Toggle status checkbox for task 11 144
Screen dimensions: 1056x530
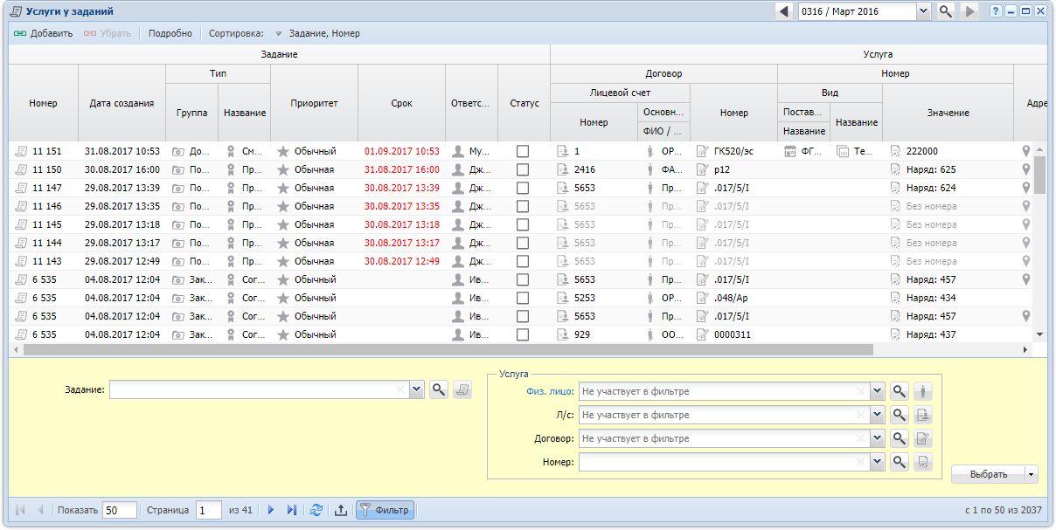[x=523, y=243]
